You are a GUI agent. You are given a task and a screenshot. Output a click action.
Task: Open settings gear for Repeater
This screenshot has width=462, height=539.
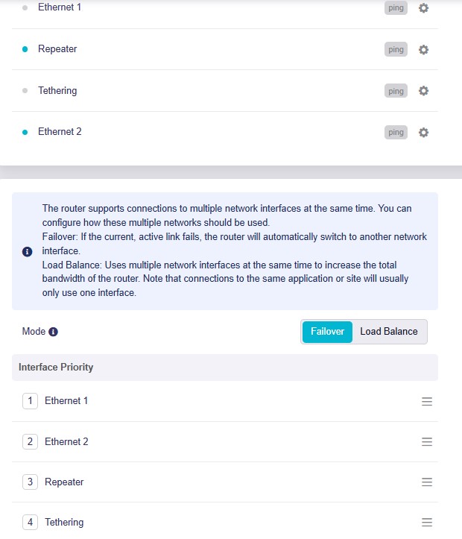click(x=423, y=49)
